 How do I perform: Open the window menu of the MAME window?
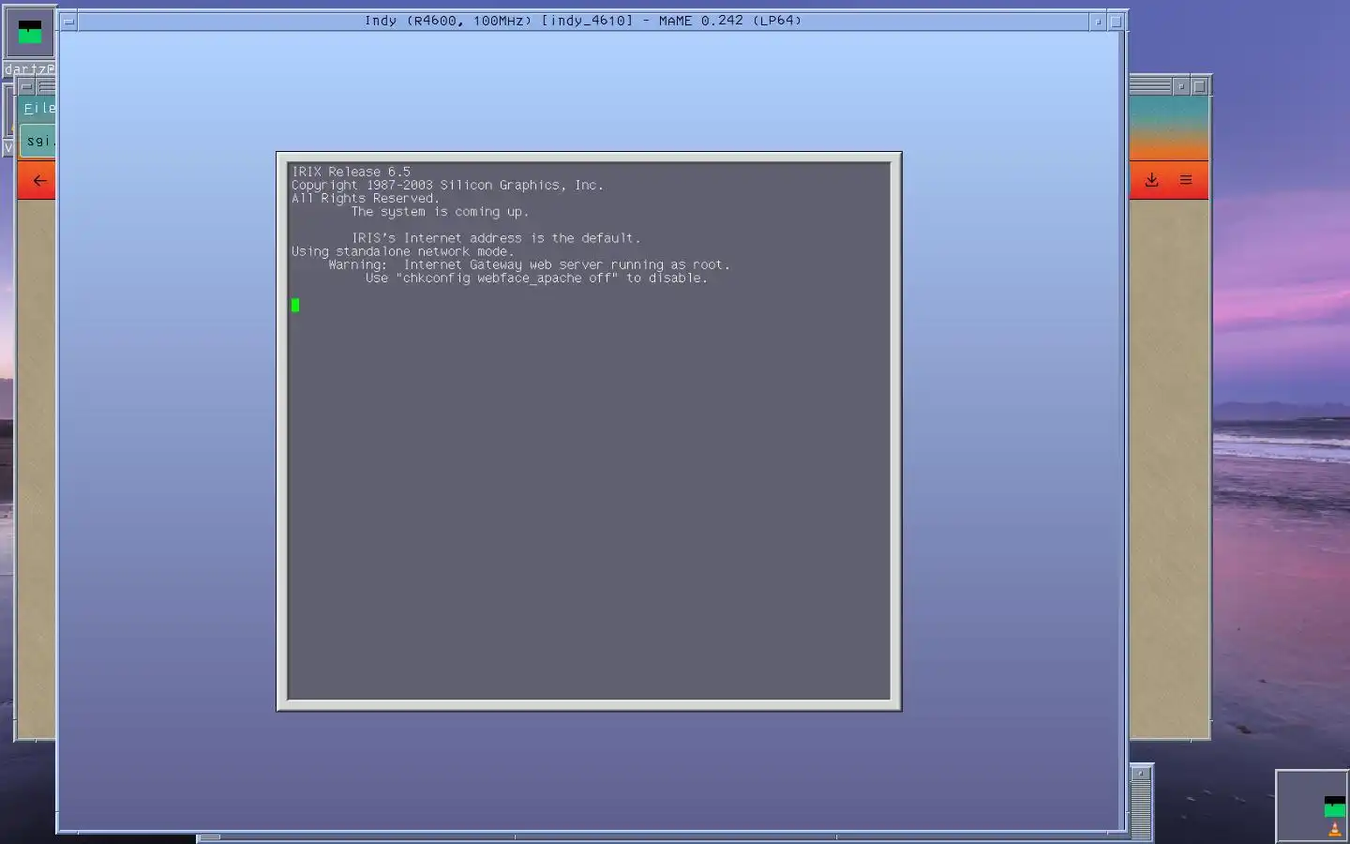point(68,21)
